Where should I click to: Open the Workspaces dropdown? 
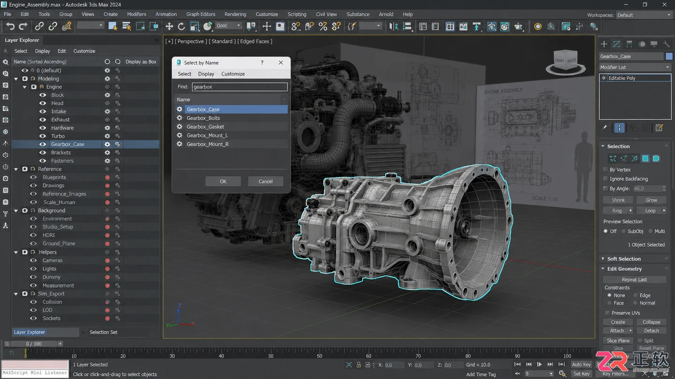(644, 15)
